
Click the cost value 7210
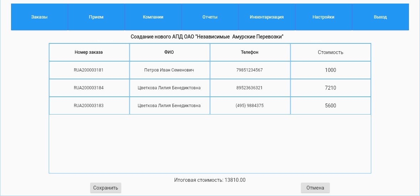331,88
